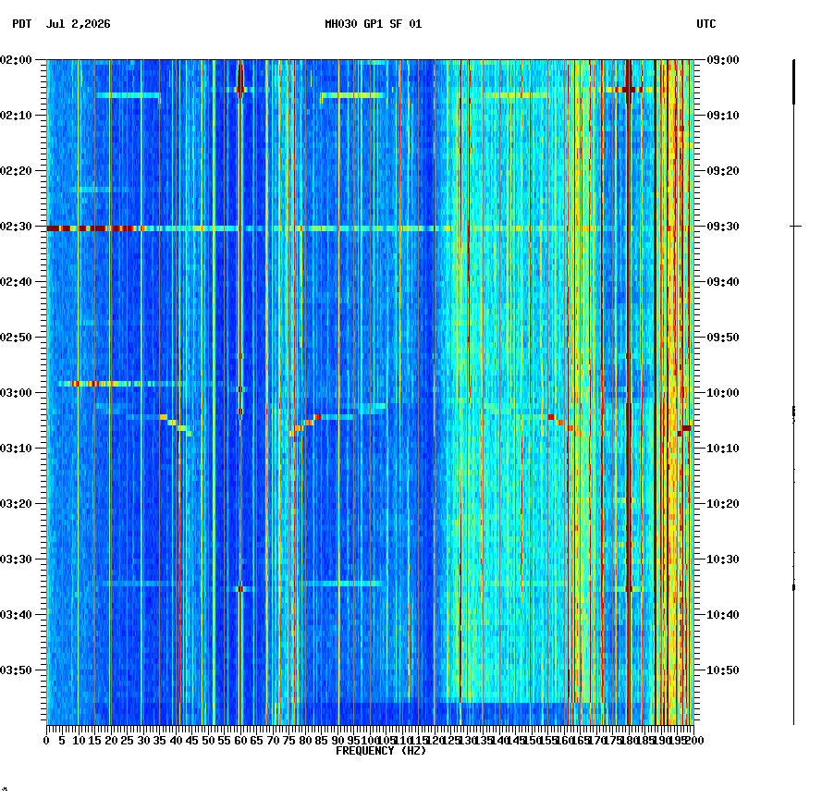The width and height of the screenshot is (834, 799).
Task: Click the '10:00' UTC time label
Action: point(723,393)
